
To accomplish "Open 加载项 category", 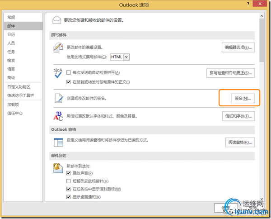I will [23, 105].
